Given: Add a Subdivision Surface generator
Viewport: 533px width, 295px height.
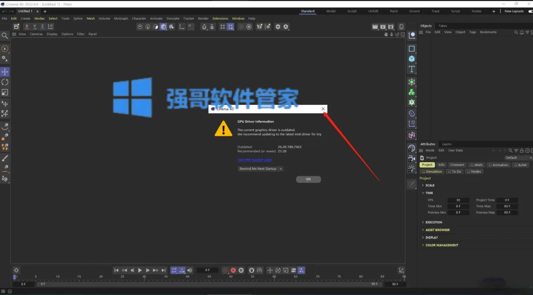Looking at the screenshot, I should pyautogui.click(x=412, y=82).
